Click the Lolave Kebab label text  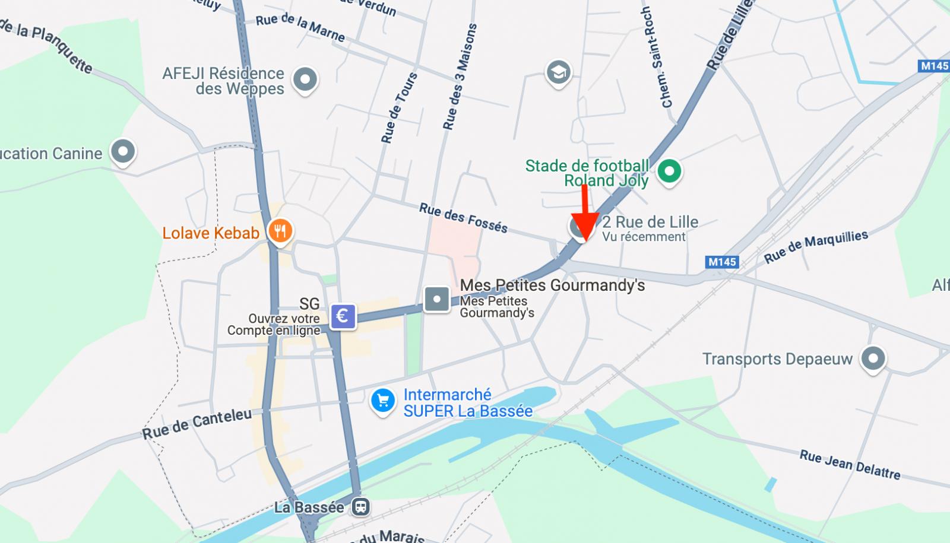[x=211, y=233]
